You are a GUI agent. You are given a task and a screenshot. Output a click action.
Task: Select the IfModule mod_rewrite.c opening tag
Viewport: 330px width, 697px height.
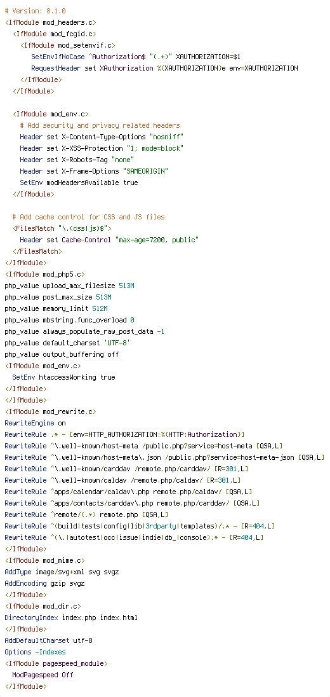coord(50,411)
